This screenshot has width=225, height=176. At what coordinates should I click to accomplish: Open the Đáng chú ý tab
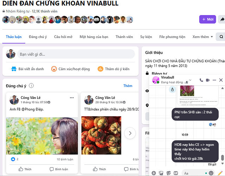pyautogui.click(x=38, y=37)
